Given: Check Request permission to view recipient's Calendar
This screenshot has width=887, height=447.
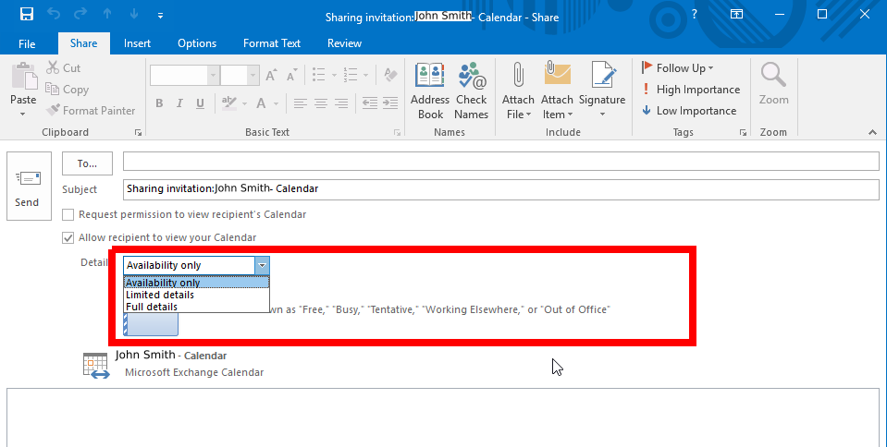Looking at the screenshot, I should click(68, 214).
